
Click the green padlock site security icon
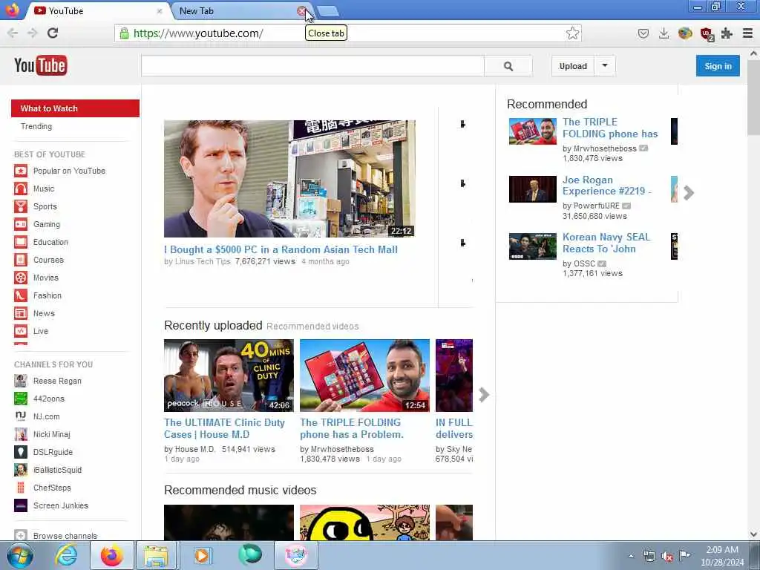point(124,33)
